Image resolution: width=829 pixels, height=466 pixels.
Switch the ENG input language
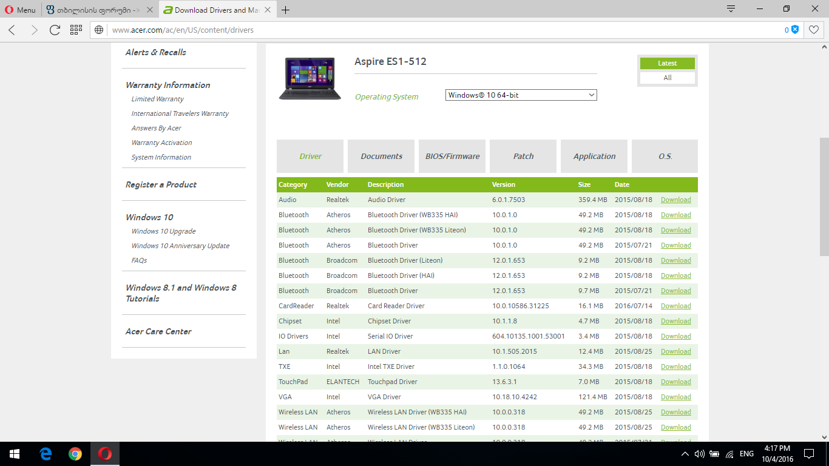(x=746, y=454)
